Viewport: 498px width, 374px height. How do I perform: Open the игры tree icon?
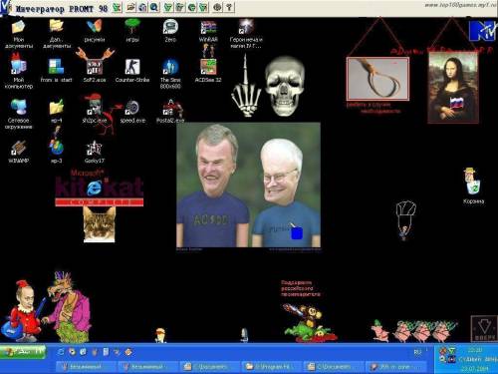[132, 31]
